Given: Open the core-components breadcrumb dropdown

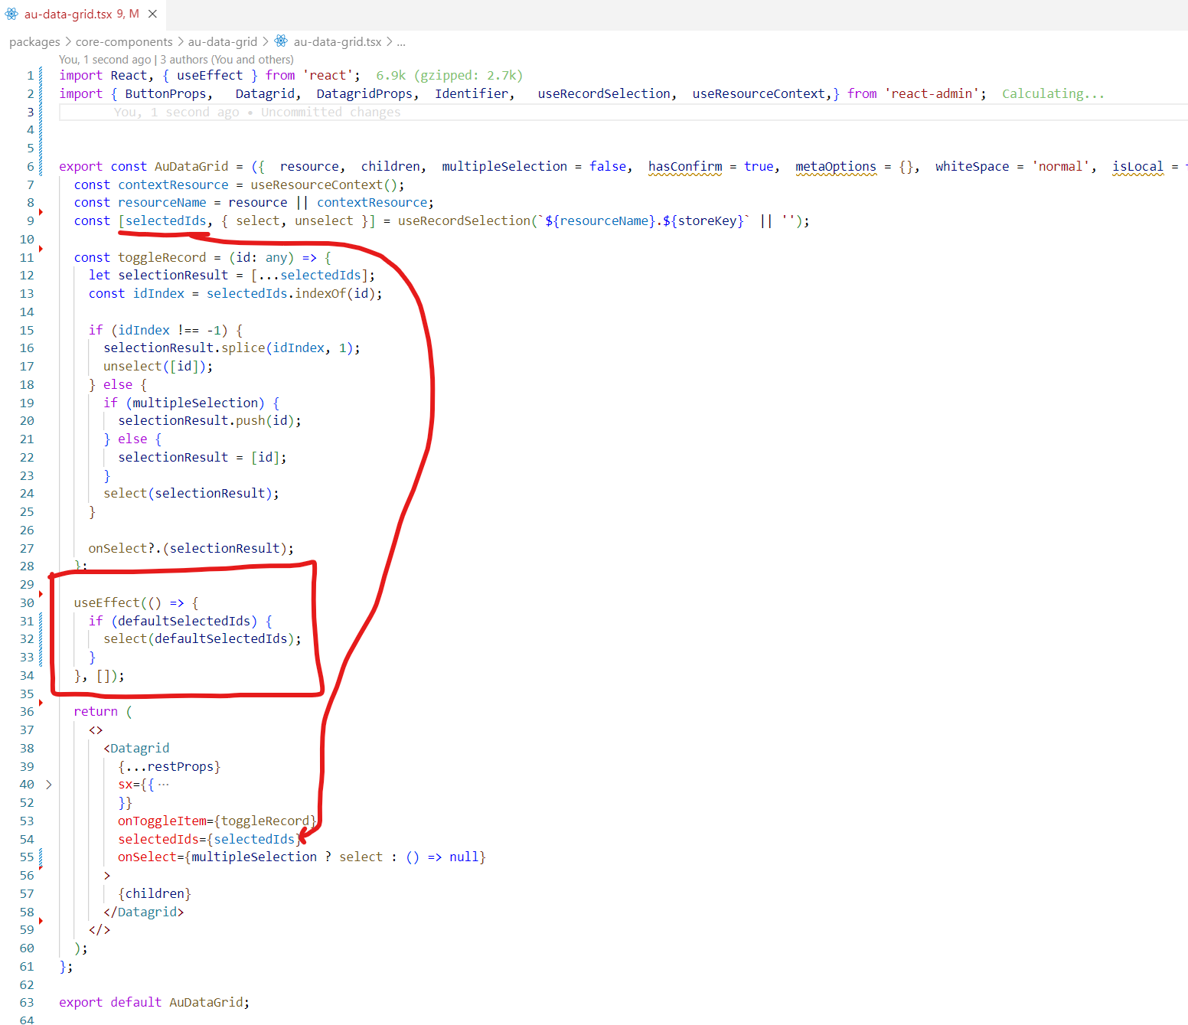Looking at the screenshot, I should coord(123,41).
